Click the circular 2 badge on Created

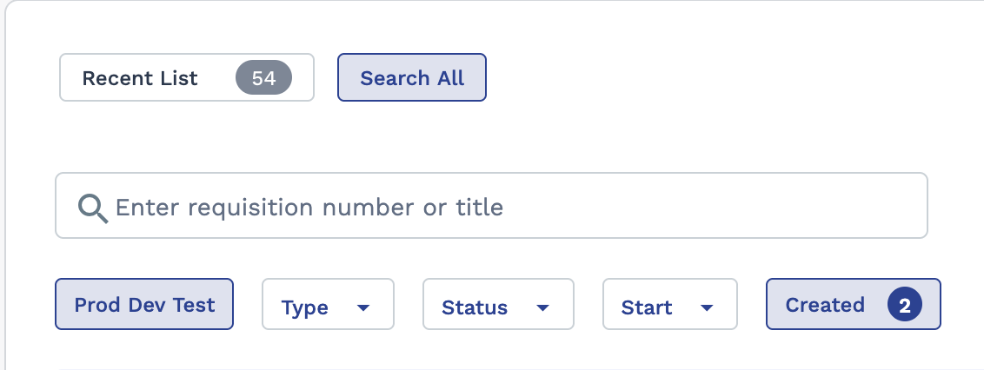click(904, 305)
